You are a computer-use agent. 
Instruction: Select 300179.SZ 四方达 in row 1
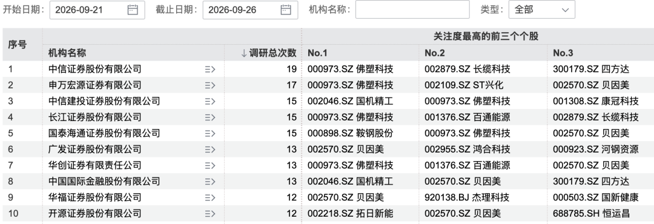point(591,69)
